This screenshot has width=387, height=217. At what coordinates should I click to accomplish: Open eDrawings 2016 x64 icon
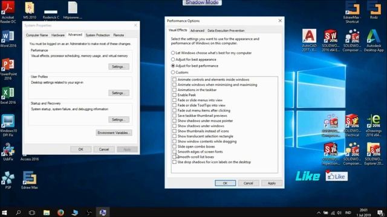[374, 125]
